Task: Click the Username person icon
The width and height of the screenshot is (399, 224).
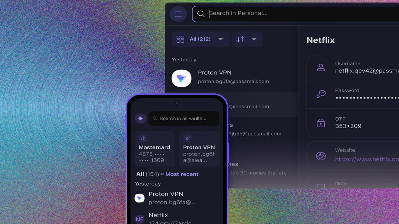Action: (321, 68)
